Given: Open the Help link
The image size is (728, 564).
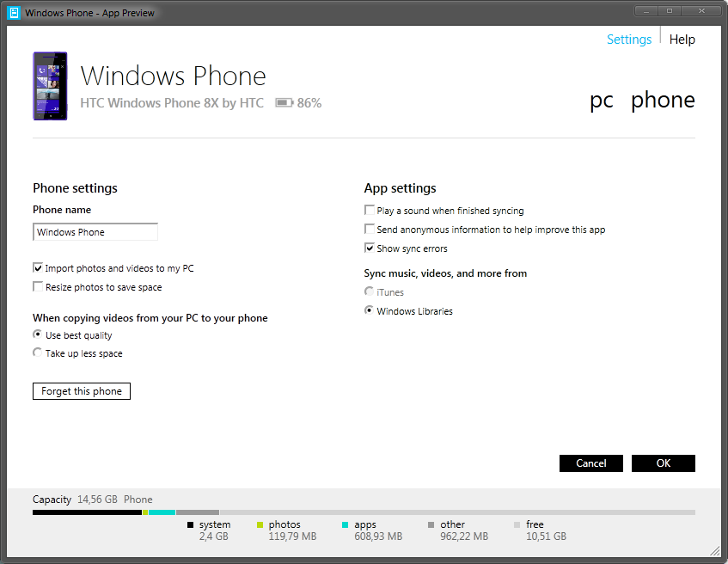Looking at the screenshot, I should [x=682, y=40].
